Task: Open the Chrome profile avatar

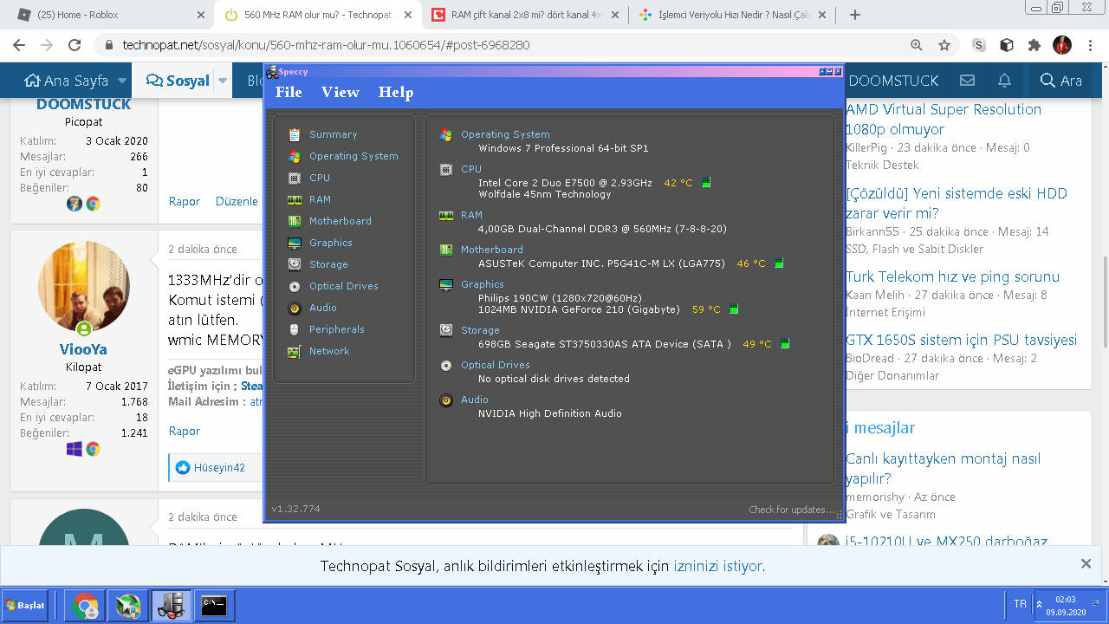Action: click(x=1062, y=45)
